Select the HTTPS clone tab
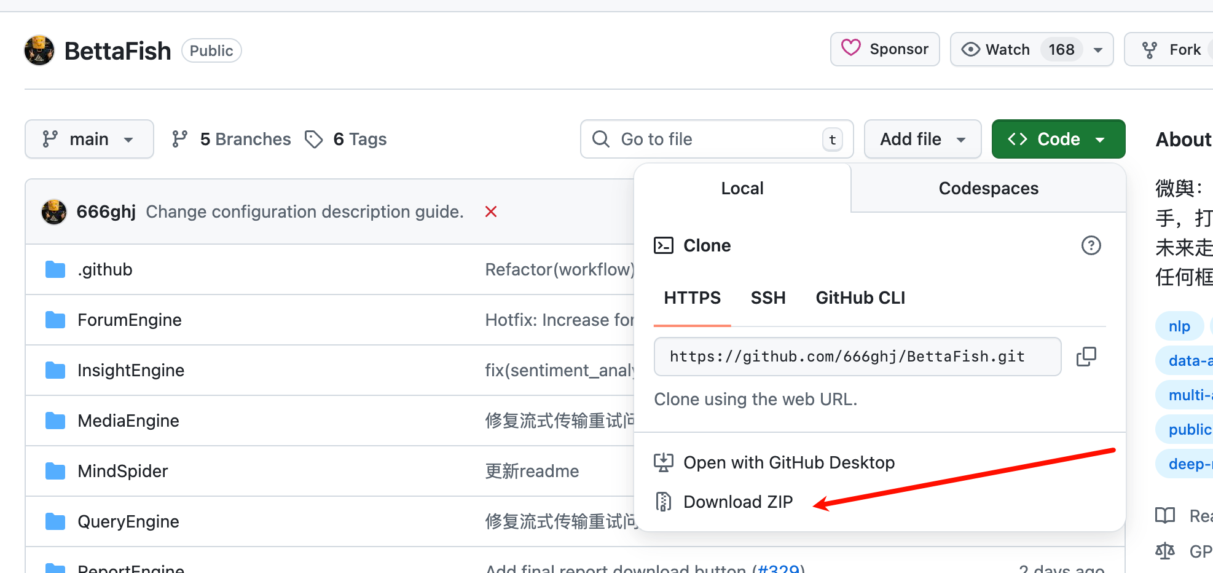This screenshot has height=573, width=1213. tap(692, 298)
